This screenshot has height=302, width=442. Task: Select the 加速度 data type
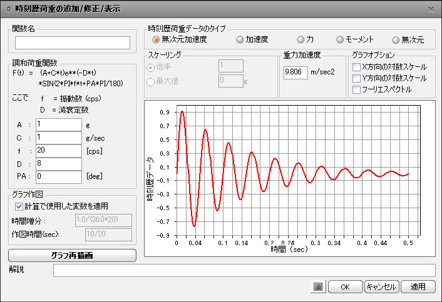click(x=240, y=39)
